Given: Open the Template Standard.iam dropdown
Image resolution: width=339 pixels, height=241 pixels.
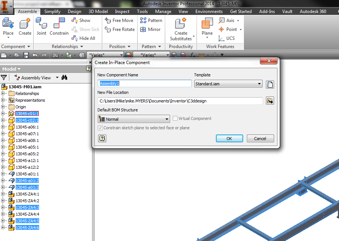Looking at the screenshot, I should tap(228, 84).
